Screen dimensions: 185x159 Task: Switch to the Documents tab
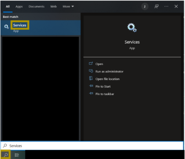tap(36, 7)
